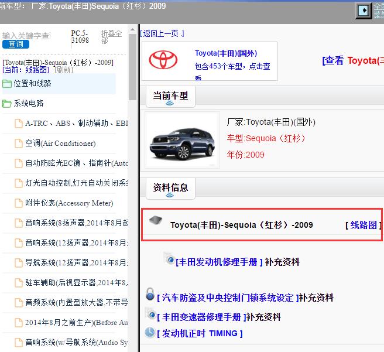
Task: Open 音响系统(12扬声器 document
Action: click(x=77, y=242)
